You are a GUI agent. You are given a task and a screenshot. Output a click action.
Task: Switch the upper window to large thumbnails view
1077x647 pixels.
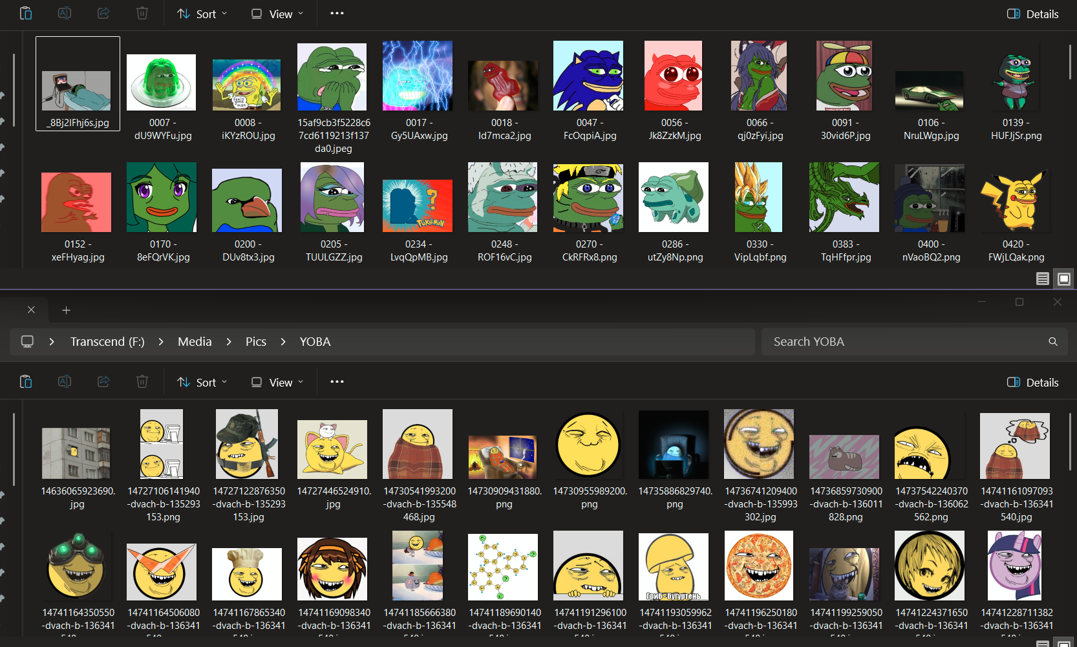1064,279
